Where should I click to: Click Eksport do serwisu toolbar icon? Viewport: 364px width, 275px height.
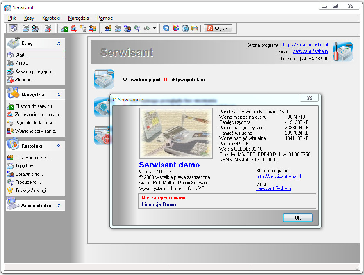[64, 29]
